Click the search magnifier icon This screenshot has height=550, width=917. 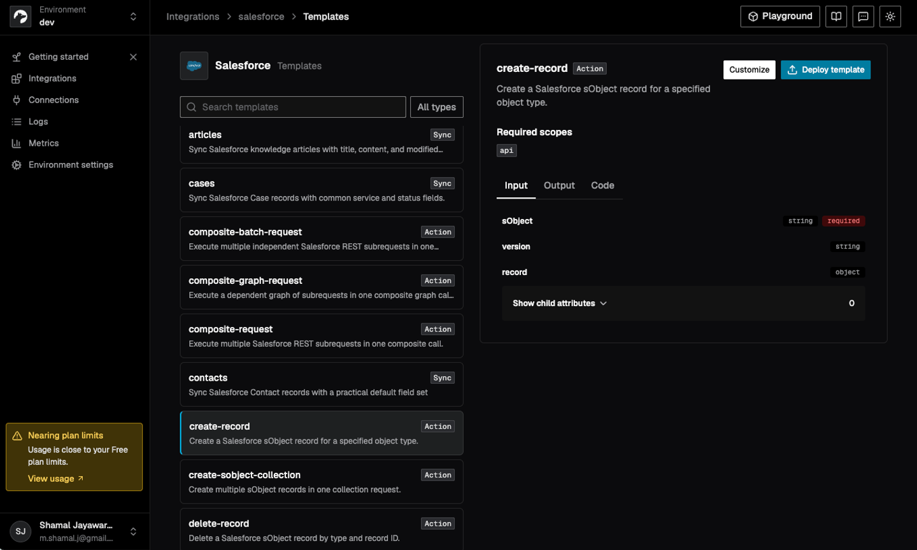[x=192, y=107]
